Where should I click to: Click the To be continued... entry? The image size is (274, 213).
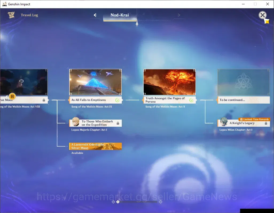(244, 100)
